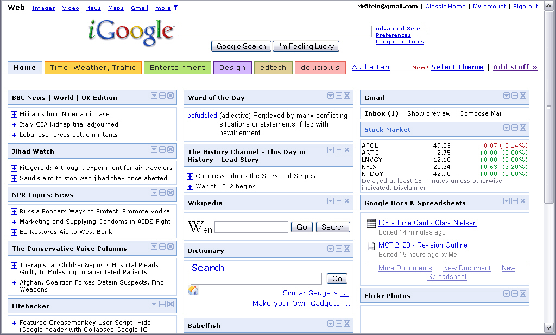The image size is (556, 335).
Task: Delete the NPR Topics: News gadget
Action: (170, 193)
